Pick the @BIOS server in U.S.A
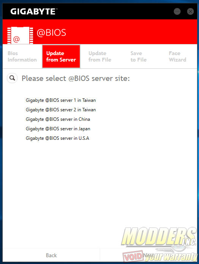Screen dimensions: 199x264 coord(57,138)
